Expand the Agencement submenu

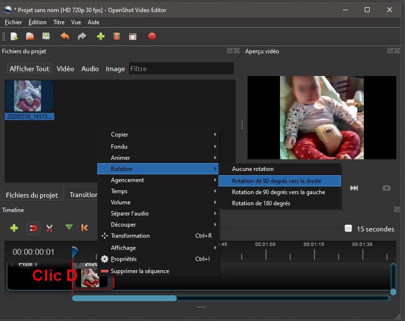[158, 180]
